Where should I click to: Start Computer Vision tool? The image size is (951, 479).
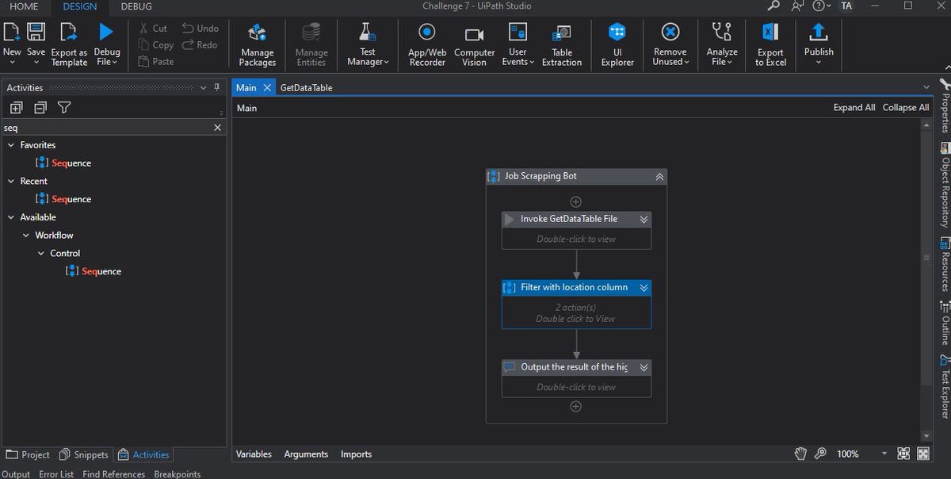(x=474, y=44)
